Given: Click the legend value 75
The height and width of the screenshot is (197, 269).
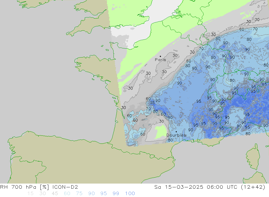Looking at the screenshot, I should [79, 194].
